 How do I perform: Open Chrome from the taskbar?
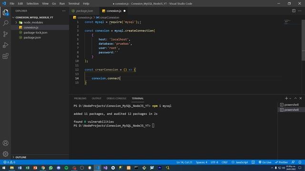pos(43,168)
